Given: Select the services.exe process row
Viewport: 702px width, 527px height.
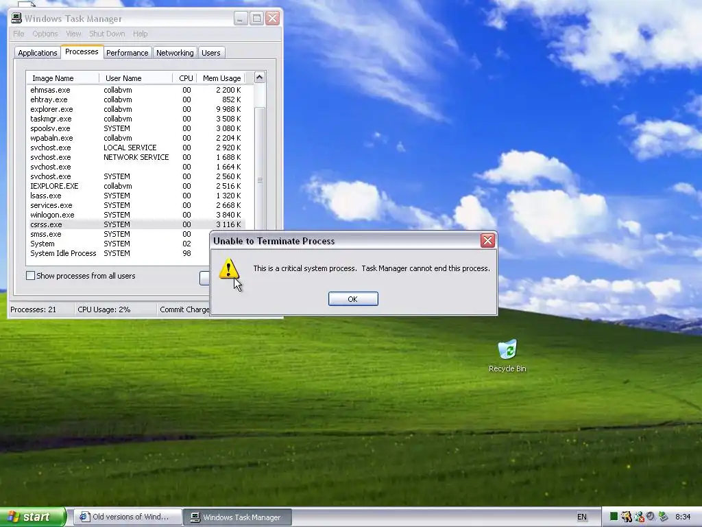Looking at the screenshot, I should click(137, 205).
